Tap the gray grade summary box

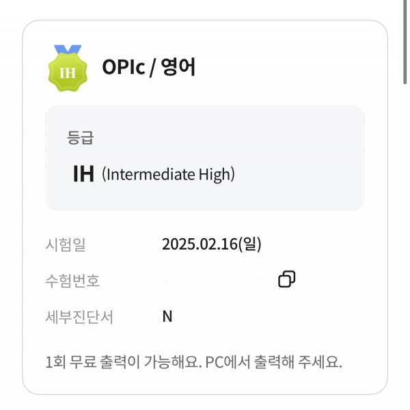205,158
